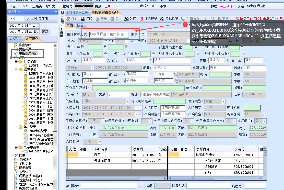This screenshot has height=190, width=284.
Task: Expand the 护理文书 node
Action: pos(11,164)
